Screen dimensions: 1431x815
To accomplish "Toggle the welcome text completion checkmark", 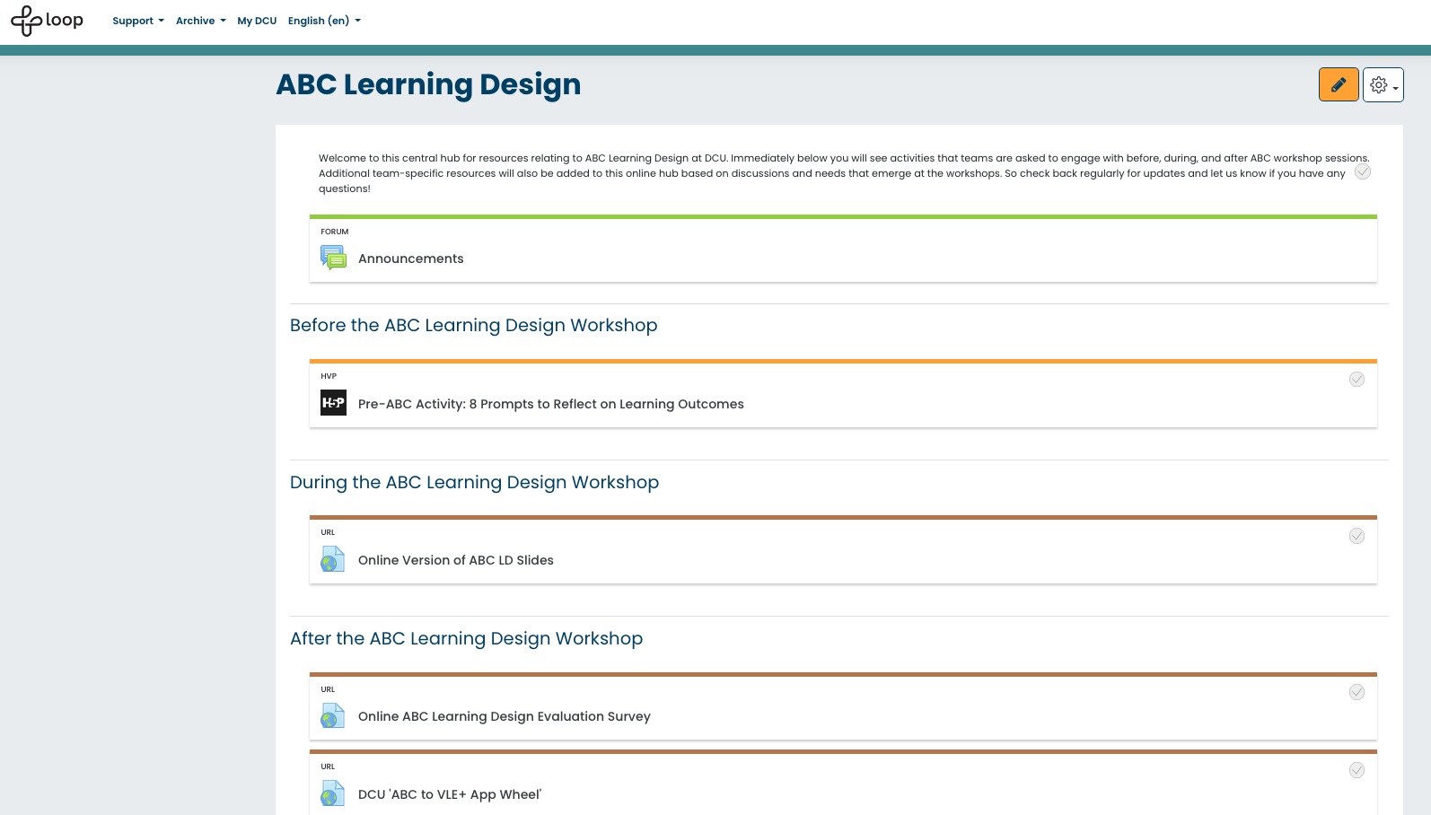I will click(x=1362, y=171).
